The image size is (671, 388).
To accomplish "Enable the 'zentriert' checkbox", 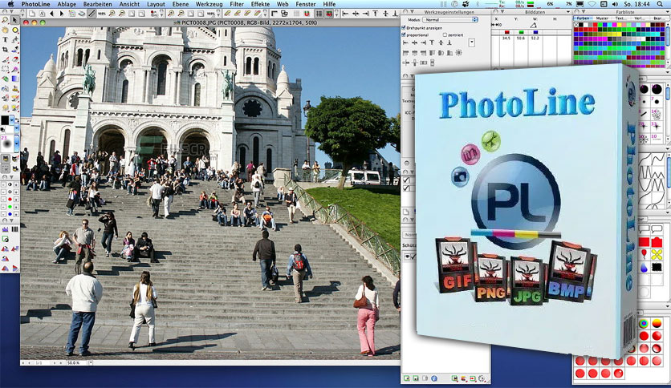I will [445, 34].
